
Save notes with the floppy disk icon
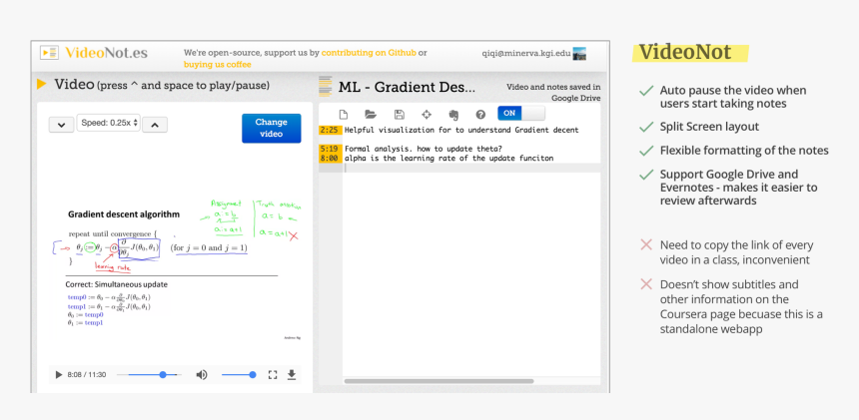pos(400,115)
